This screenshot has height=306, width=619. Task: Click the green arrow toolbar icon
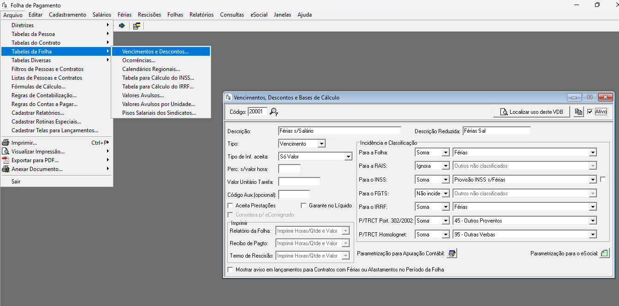[x=122, y=26]
